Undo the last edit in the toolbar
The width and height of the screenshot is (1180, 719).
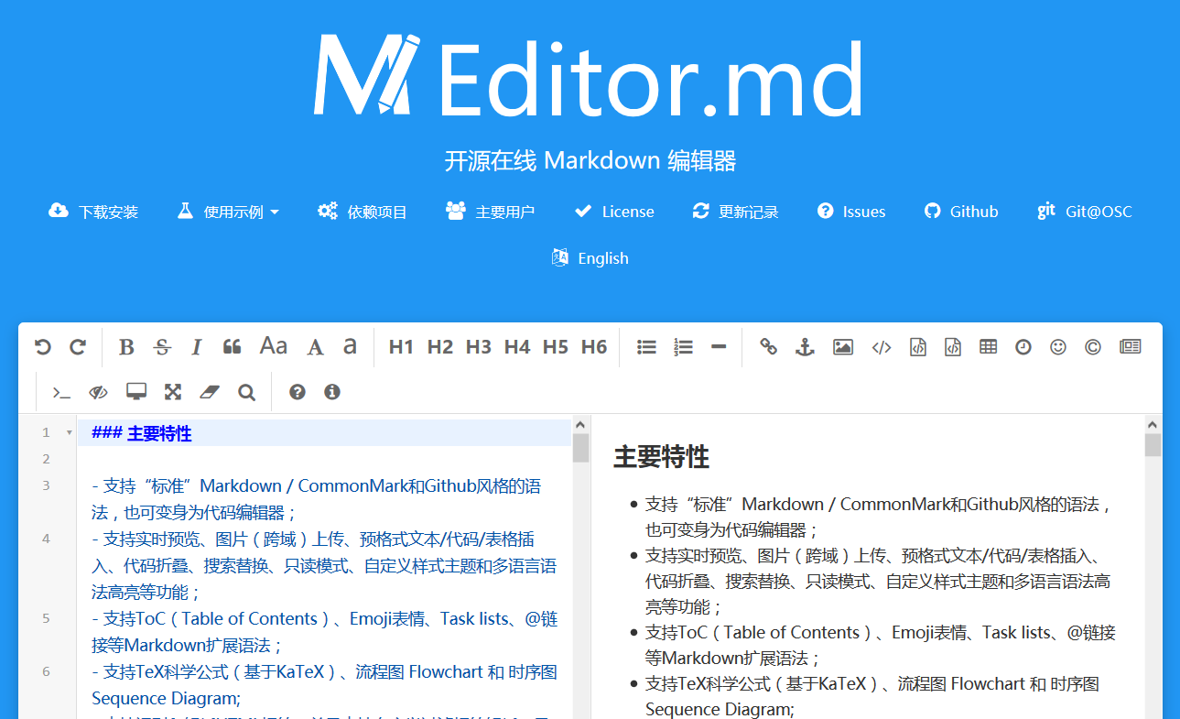point(43,347)
